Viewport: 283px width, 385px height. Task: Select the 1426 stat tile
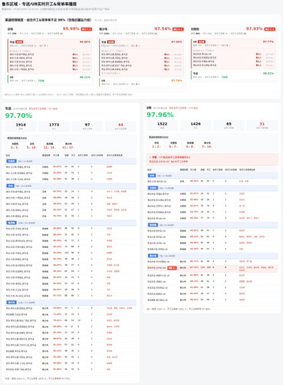pos(195,126)
